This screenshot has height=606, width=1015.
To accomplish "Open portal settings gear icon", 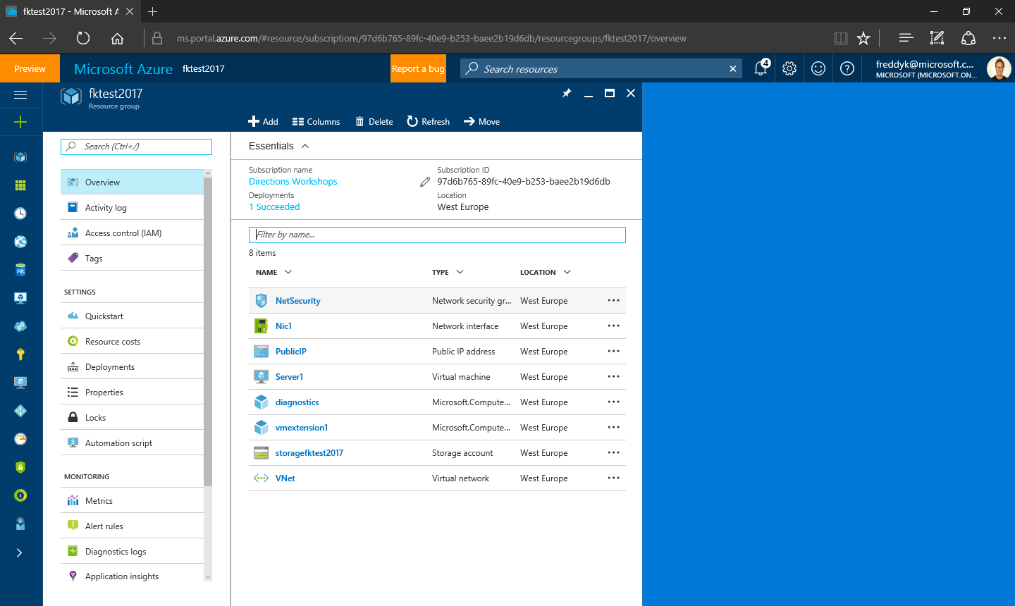I will point(789,68).
